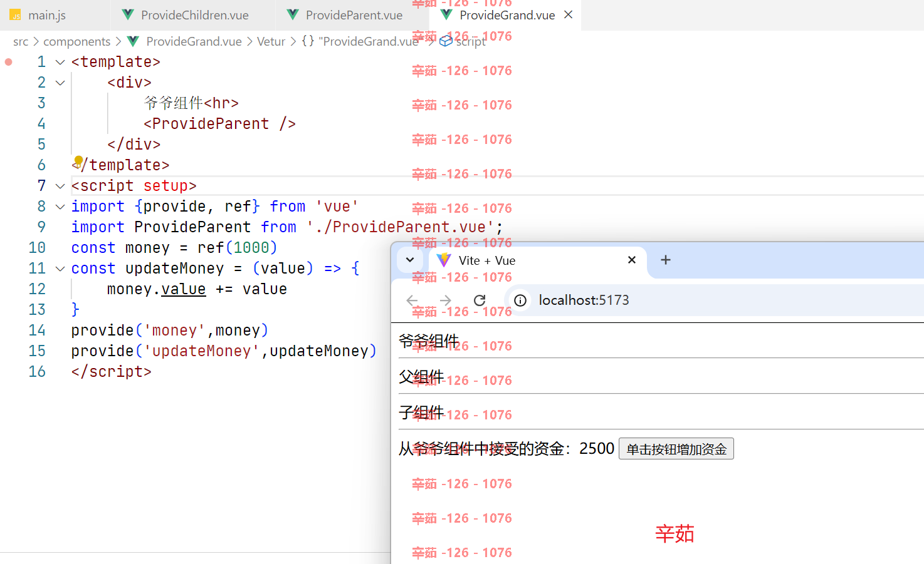This screenshot has height=564, width=924.
Task: Close the ProvideGrand.vue editor tab
Action: click(569, 14)
